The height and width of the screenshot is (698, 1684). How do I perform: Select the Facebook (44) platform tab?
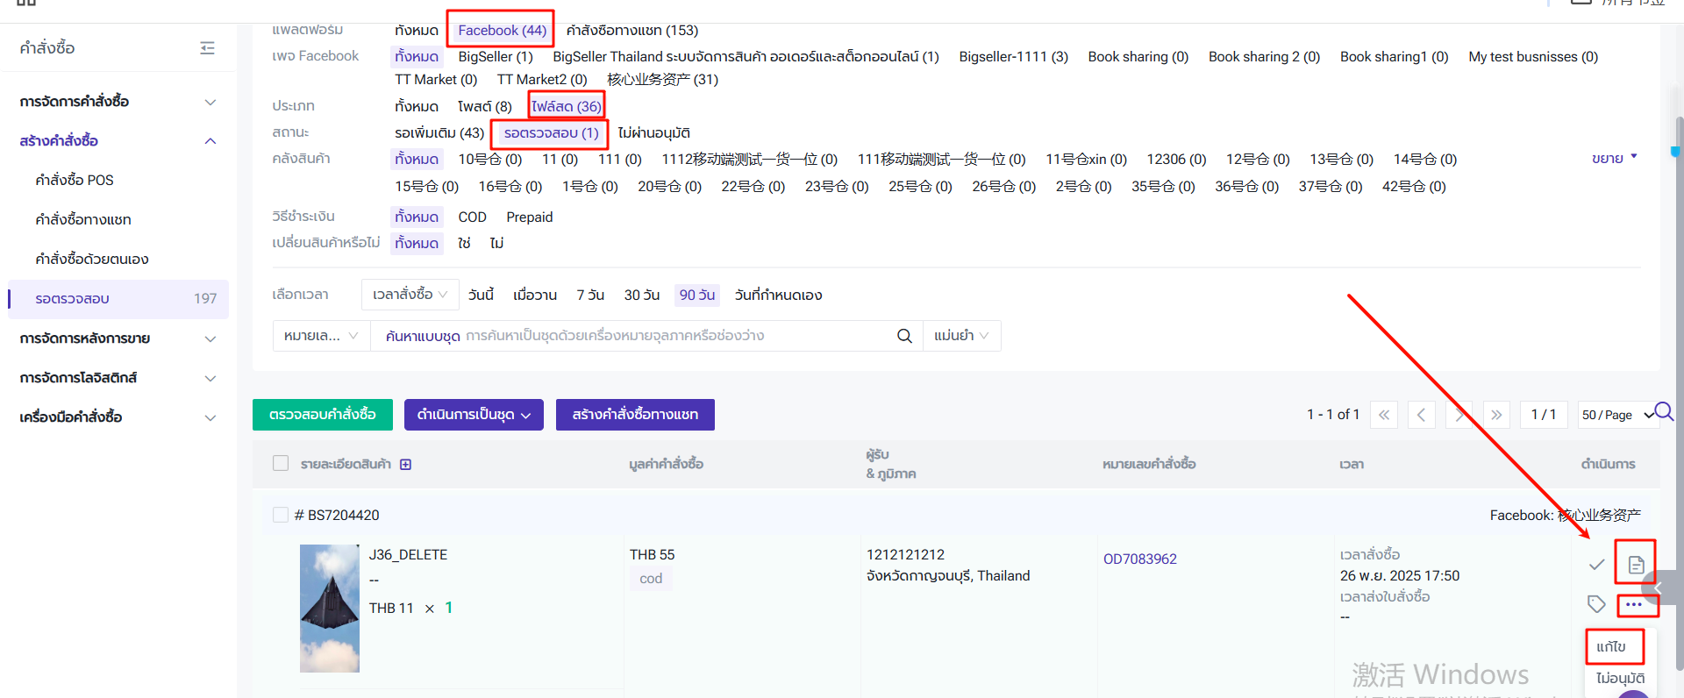pyautogui.click(x=502, y=31)
